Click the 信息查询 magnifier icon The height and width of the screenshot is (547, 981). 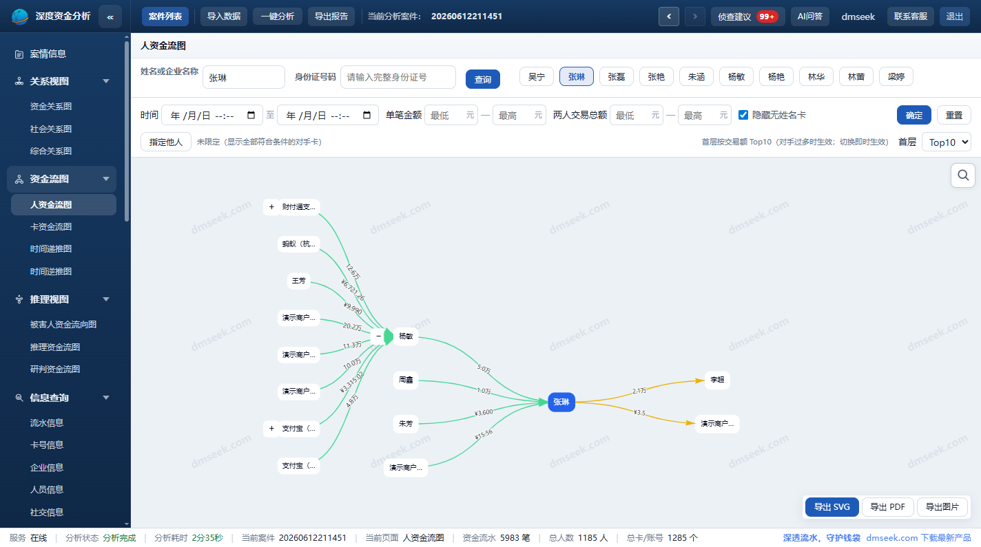[x=19, y=398]
